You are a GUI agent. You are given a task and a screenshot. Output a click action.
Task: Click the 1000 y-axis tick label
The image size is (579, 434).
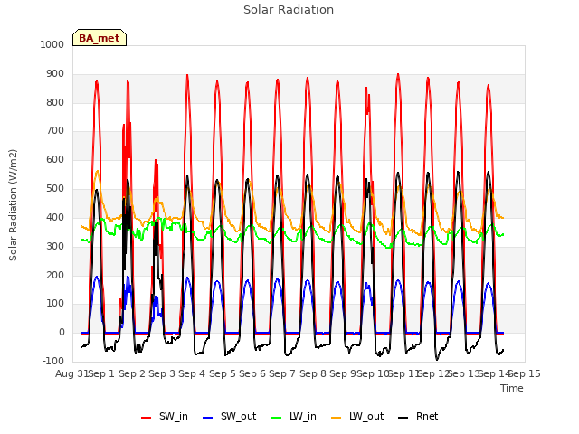click(x=52, y=44)
